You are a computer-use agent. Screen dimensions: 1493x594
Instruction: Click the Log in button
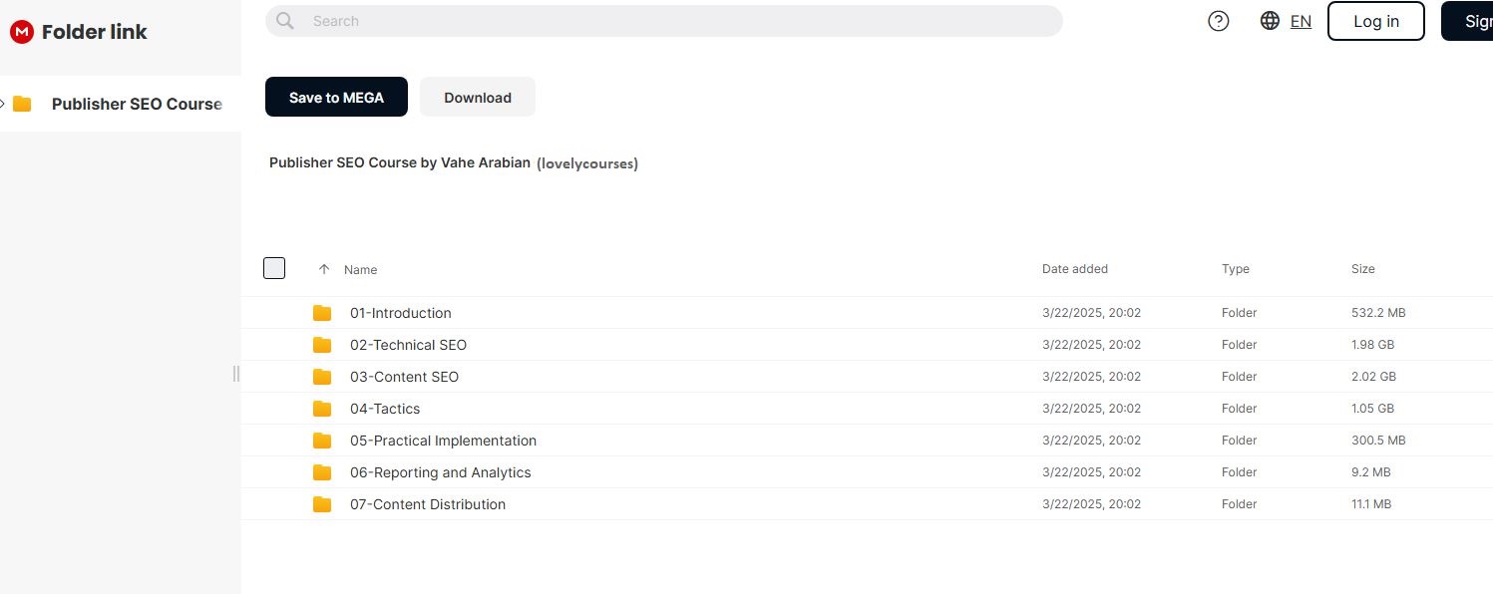click(1375, 21)
